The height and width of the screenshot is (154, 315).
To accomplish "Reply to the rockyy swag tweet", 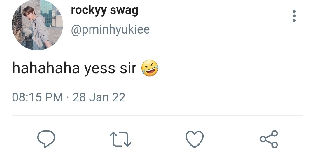I will [x=46, y=139].
